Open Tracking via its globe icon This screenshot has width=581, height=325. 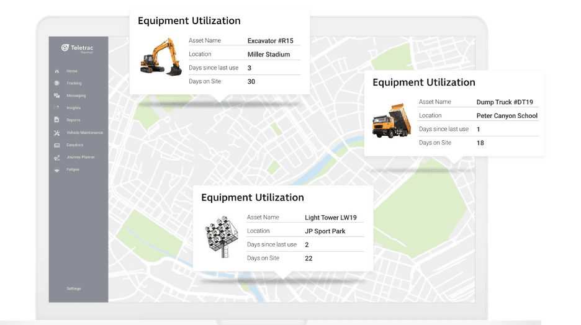click(x=56, y=83)
